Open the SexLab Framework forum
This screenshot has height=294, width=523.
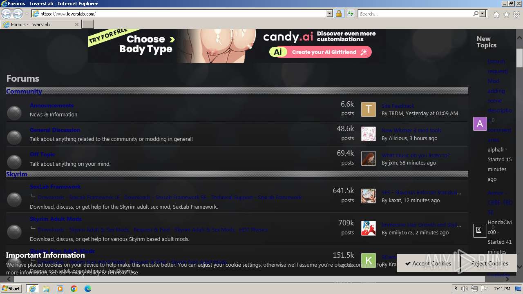(55, 187)
